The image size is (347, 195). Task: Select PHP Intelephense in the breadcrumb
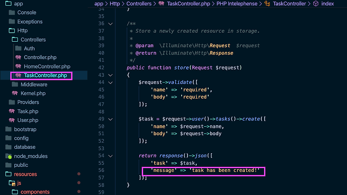point(237,3)
